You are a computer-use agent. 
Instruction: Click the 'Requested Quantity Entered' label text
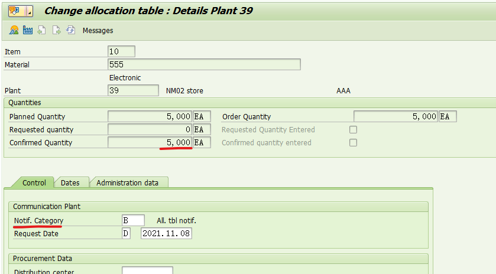[x=268, y=129]
